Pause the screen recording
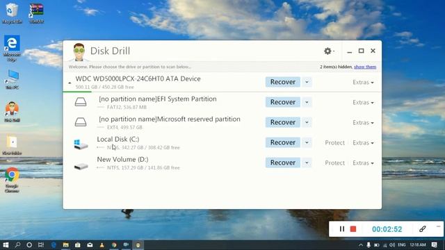Image resolution: width=445 pixels, height=250 pixels. (342, 229)
